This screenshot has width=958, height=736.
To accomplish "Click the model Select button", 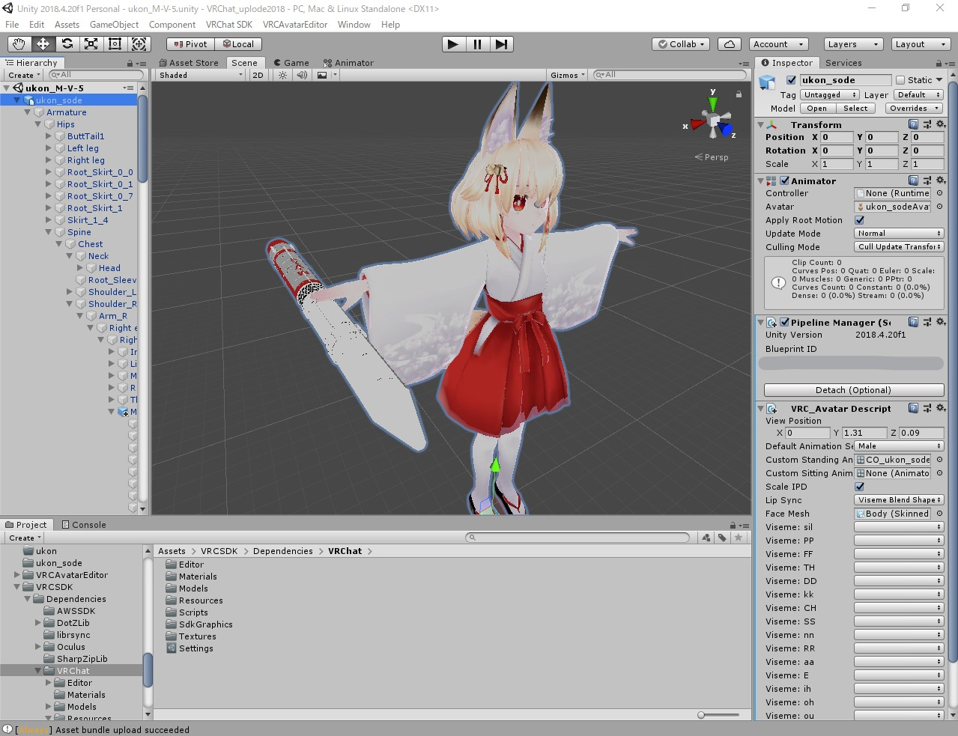I will pyautogui.click(x=855, y=109).
